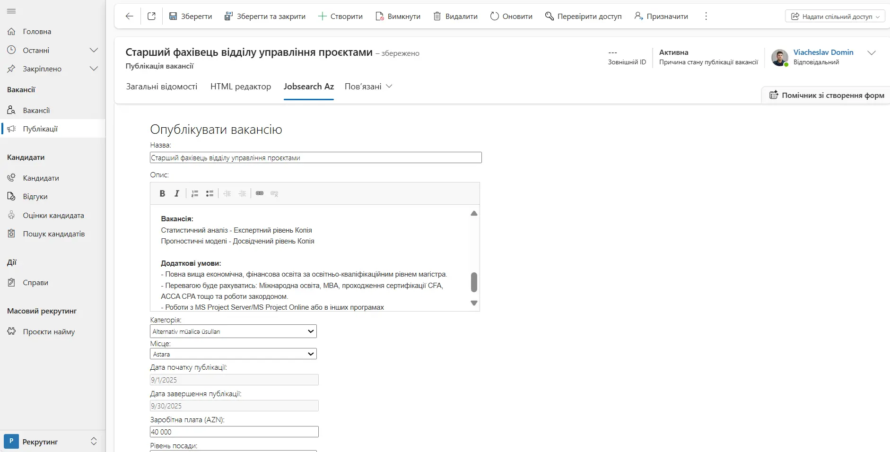Open more commands overflow menu

tap(706, 16)
